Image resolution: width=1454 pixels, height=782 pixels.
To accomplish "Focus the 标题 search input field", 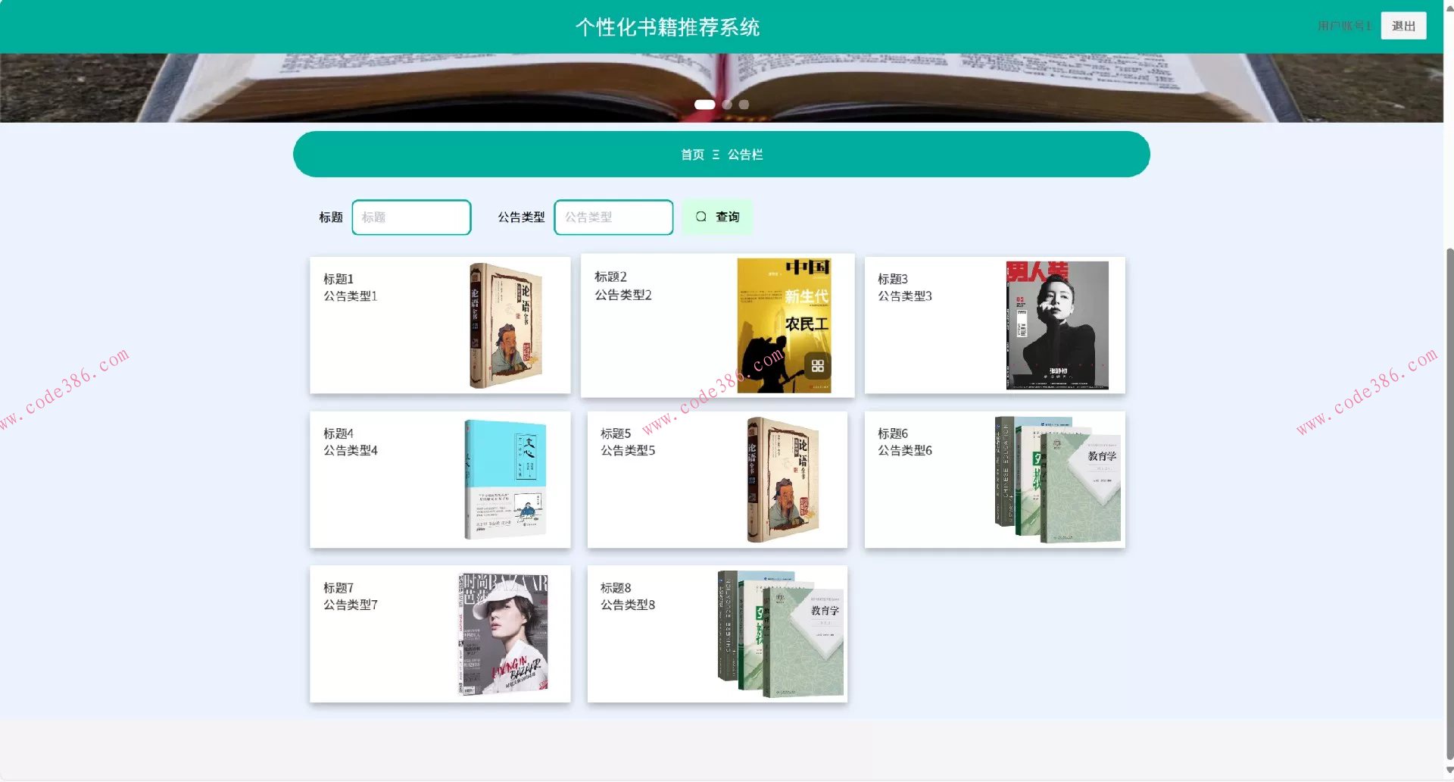I will [411, 217].
